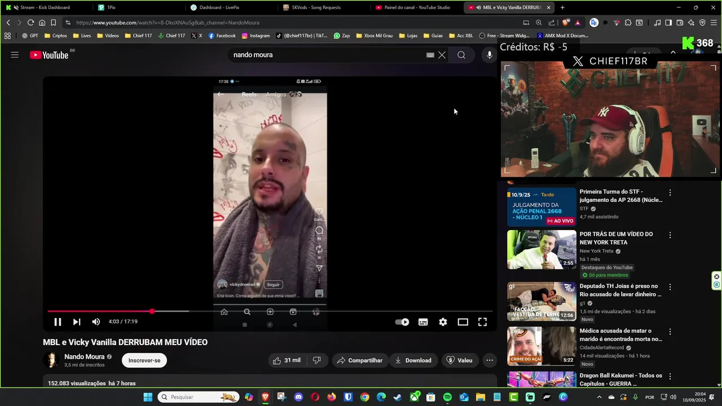Click the Download button
The image size is (722, 406).
click(413, 360)
